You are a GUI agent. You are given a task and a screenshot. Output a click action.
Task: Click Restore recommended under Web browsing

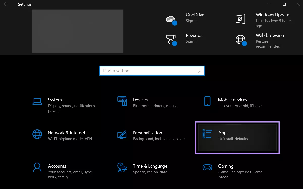pos(268,44)
